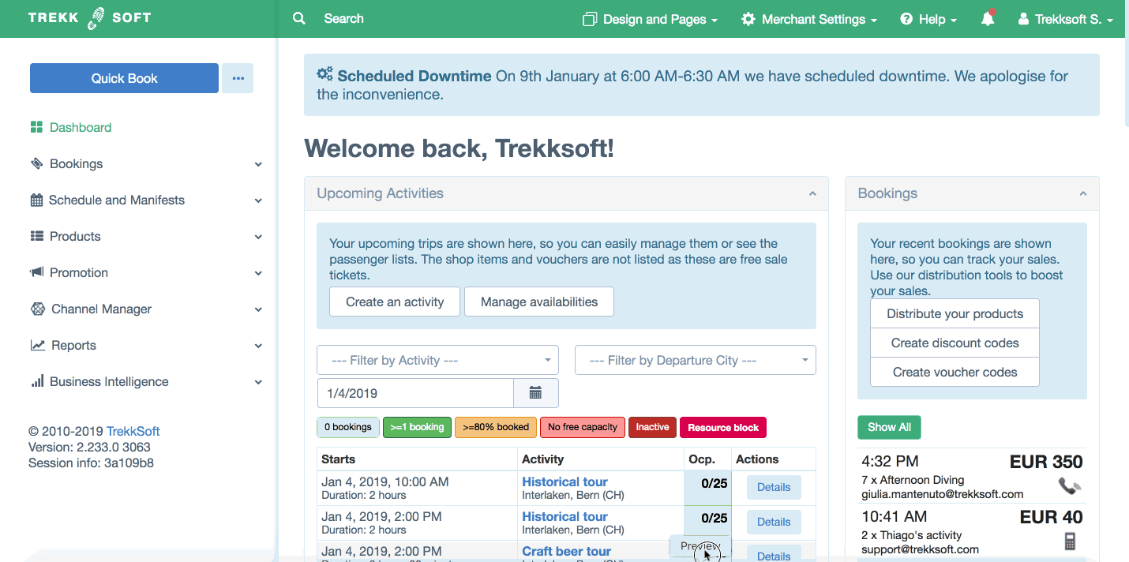This screenshot has height=562, width=1129.
Task: Open the Filter by Activity dropdown
Action: point(437,360)
